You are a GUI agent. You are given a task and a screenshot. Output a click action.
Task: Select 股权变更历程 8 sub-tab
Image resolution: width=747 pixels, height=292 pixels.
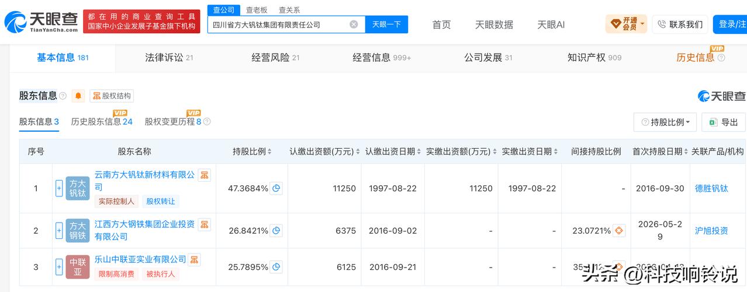pos(173,122)
